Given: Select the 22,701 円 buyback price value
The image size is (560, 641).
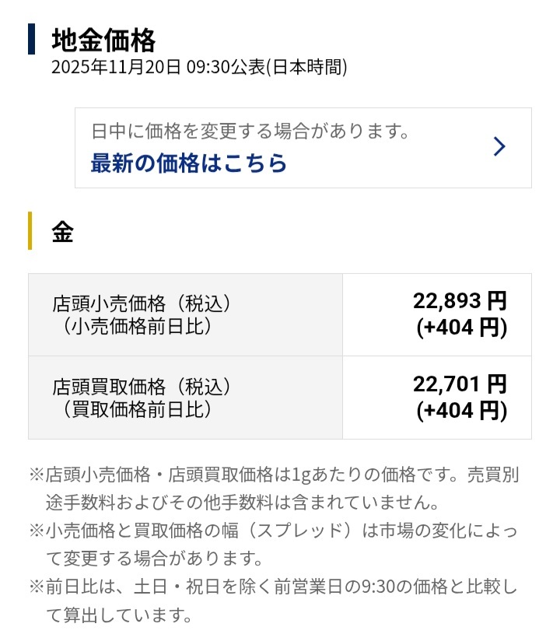Looking at the screenshot, I should (460, 384).
